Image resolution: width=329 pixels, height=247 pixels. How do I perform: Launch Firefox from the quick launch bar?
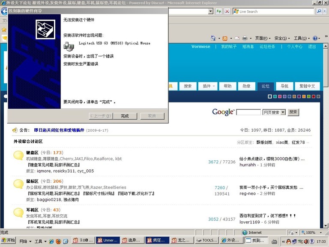pyautogui.click(x=58, y=241)
